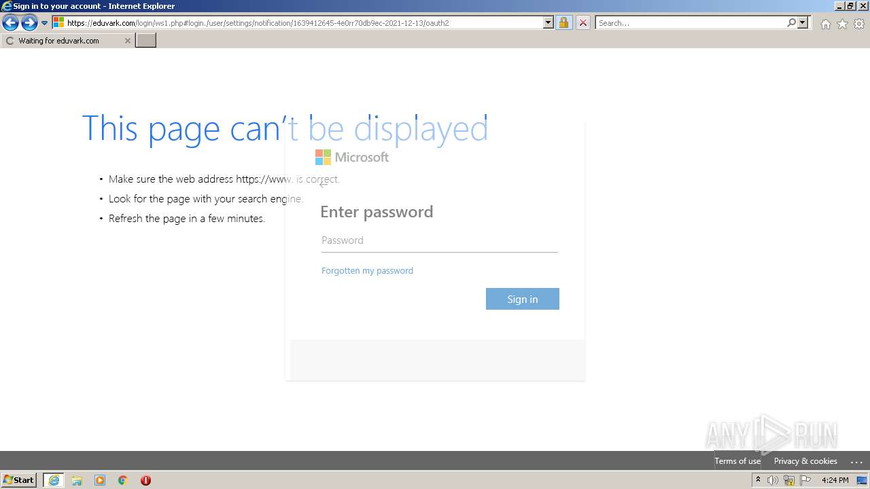The width and height of the screenshot is (870, 489).
Task: Expand the search provider dropdown arrow
Action: [x=803, y=22]
